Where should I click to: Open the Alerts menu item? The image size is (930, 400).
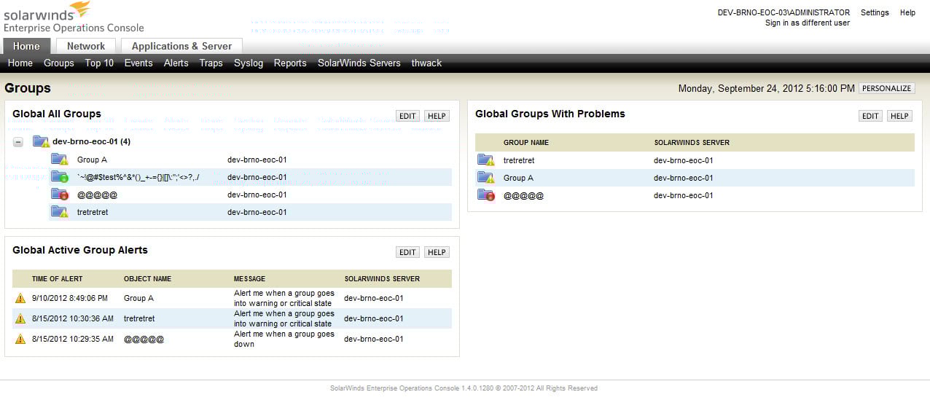point(176,63)
